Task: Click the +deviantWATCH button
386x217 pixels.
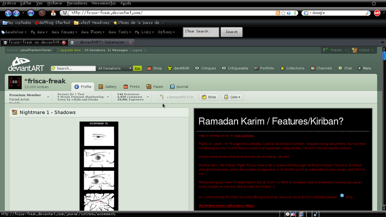Action: 177,97
